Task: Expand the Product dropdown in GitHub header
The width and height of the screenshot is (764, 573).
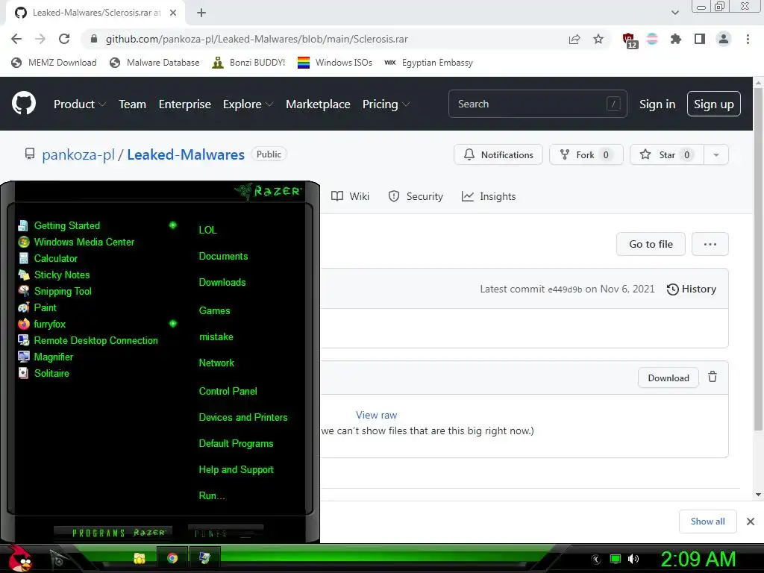Action: coord(80,104)
